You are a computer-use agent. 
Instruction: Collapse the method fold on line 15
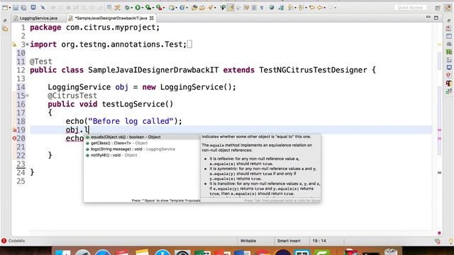tap(27, 96)
